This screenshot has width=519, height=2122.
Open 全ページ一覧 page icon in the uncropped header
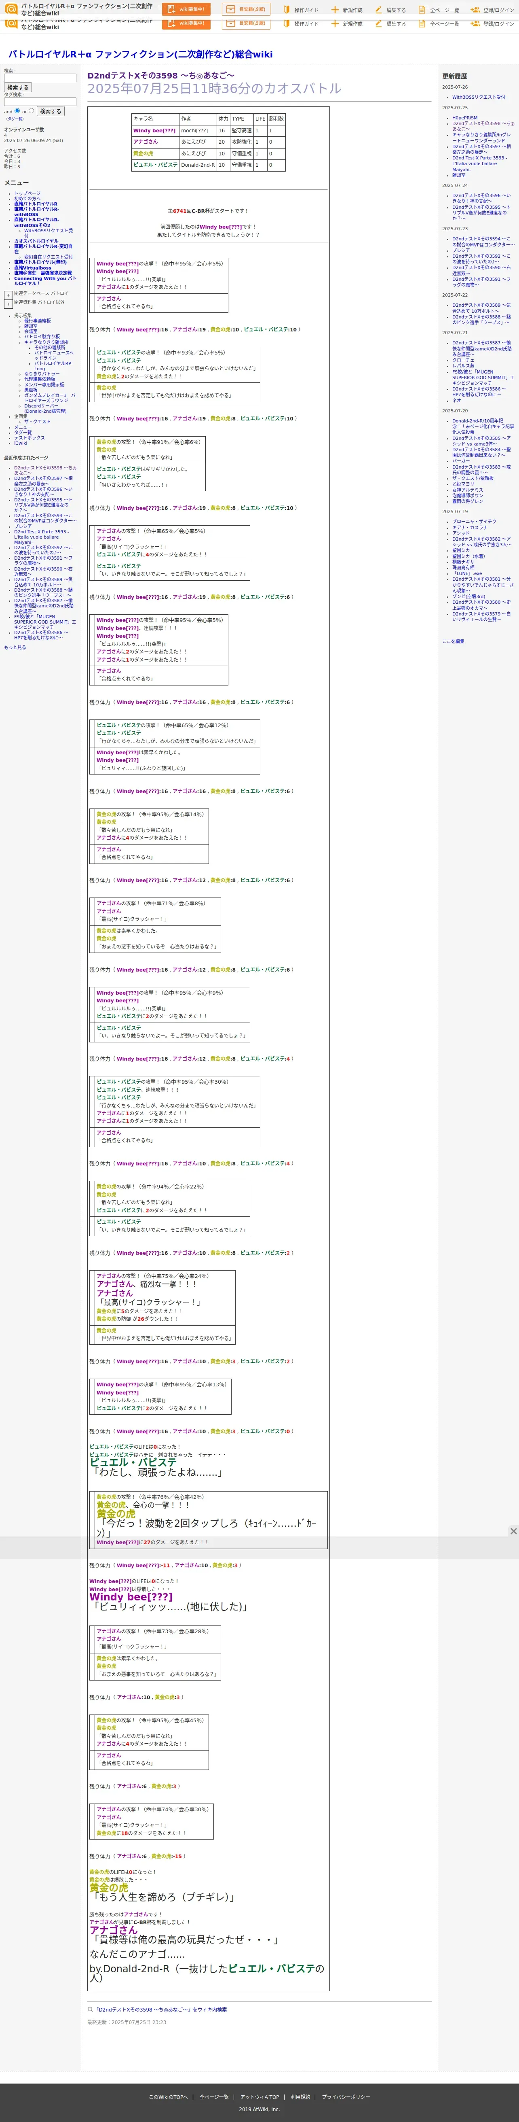(x=422, y=10)
